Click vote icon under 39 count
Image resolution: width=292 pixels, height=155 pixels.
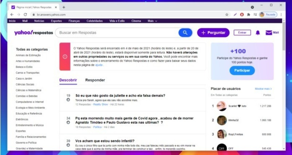pyautogui.click(x=68, y=145)
